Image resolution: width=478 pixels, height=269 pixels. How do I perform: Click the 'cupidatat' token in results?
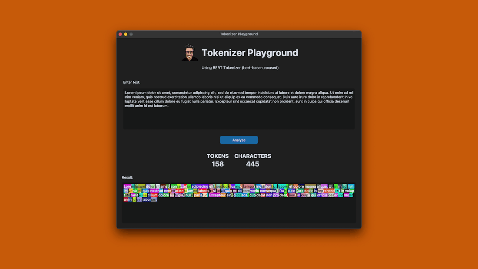point(257,195)
